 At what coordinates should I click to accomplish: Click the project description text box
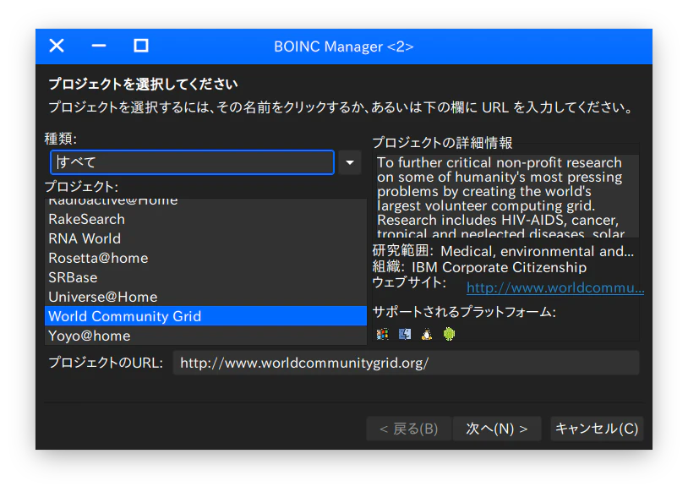tap(506, 196)
